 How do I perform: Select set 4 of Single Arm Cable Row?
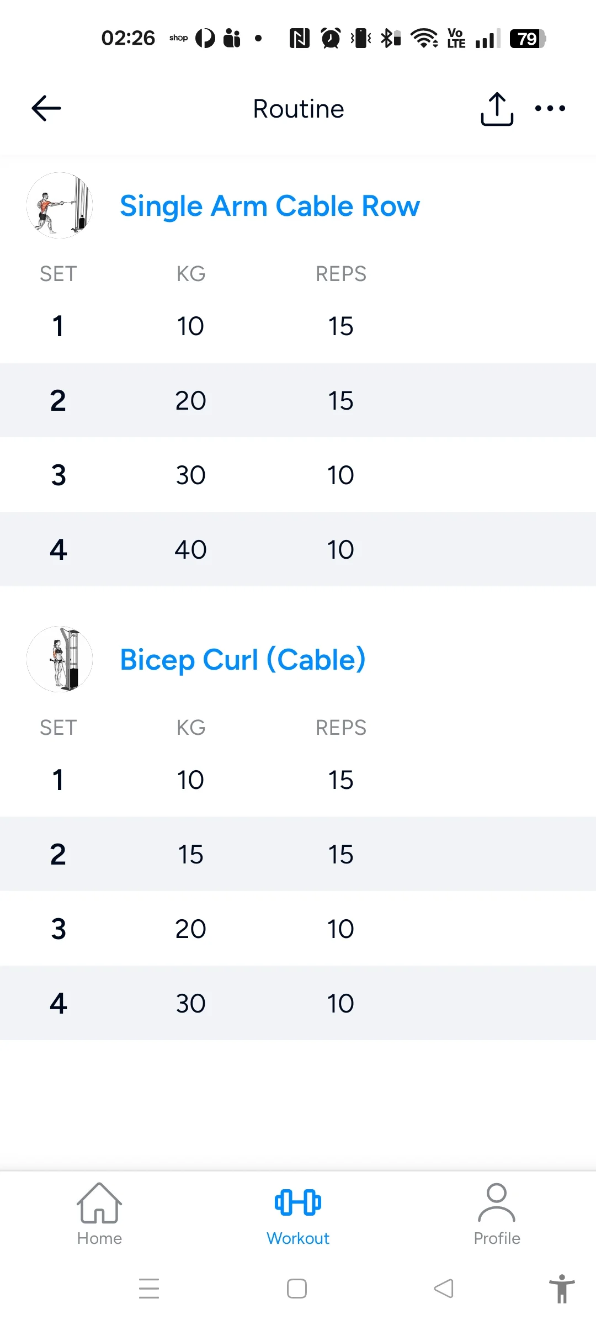58,549
